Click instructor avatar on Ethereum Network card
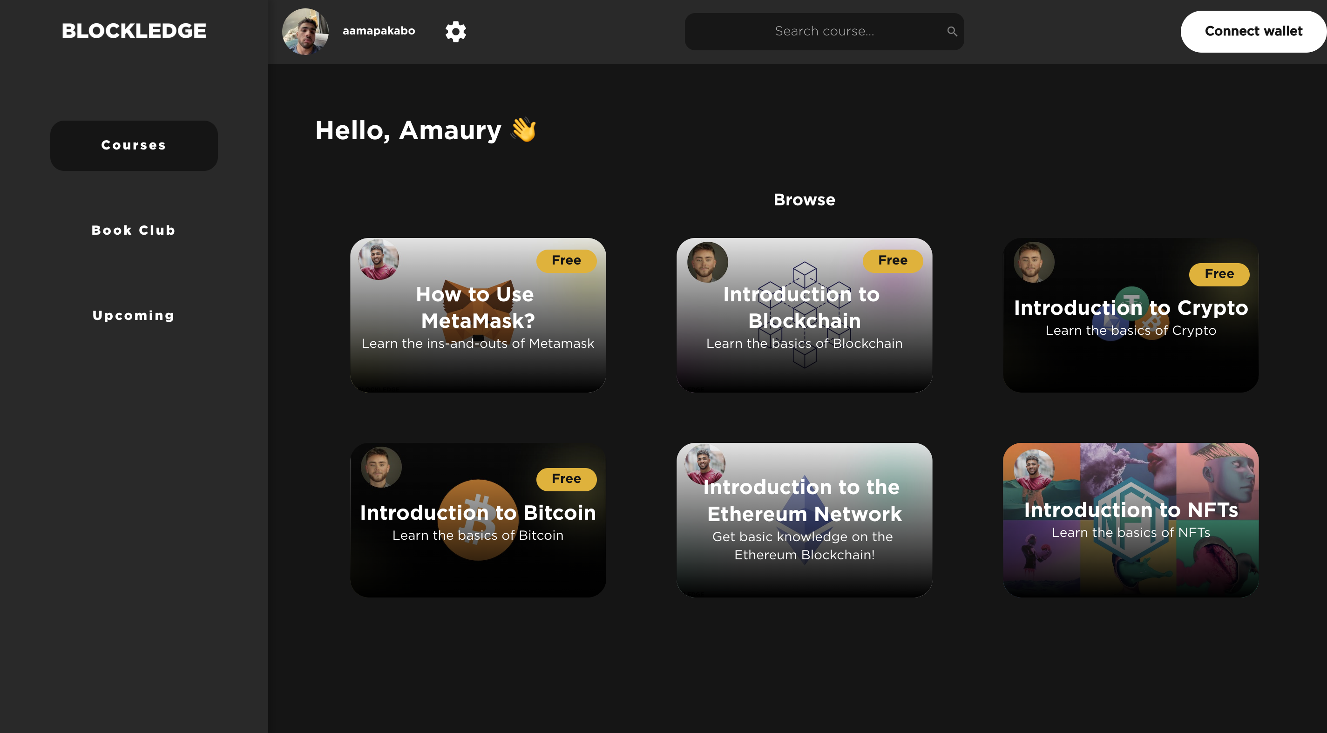 pyautogui.click(x=705, y=464)
